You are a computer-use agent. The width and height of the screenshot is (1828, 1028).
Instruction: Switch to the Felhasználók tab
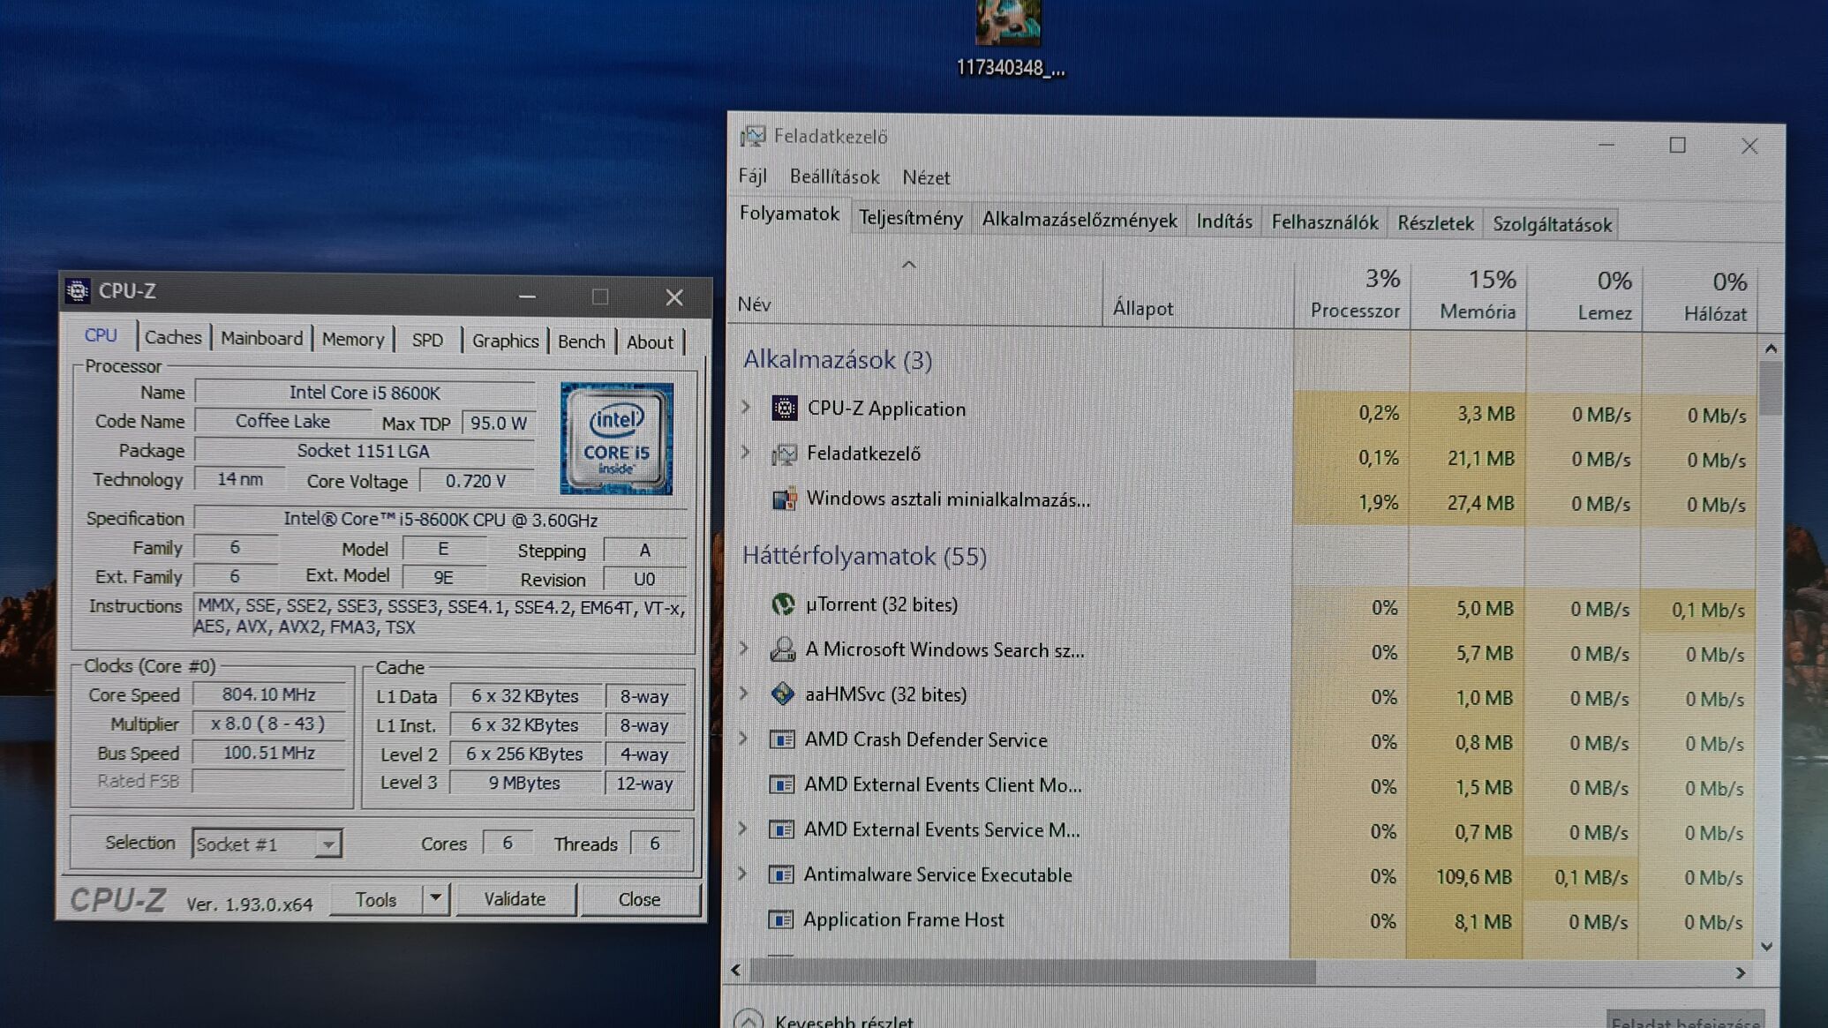(1324, 222)
